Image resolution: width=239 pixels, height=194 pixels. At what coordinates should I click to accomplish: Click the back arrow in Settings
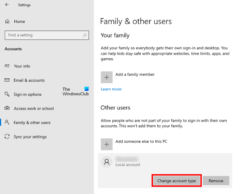[7, 5]
